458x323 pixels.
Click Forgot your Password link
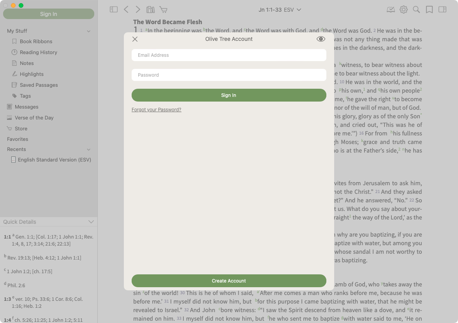pyautogui.click(x=156, y=110)
